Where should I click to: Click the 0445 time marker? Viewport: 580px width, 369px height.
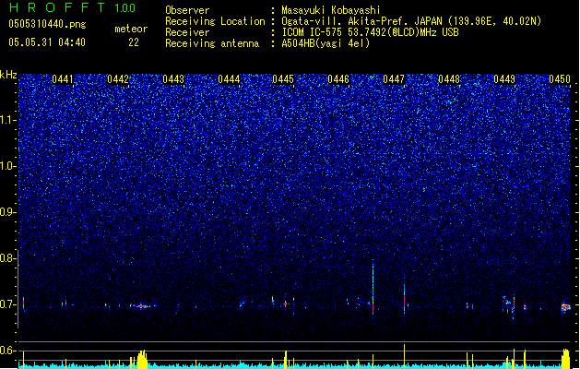(x=283, y=79)
